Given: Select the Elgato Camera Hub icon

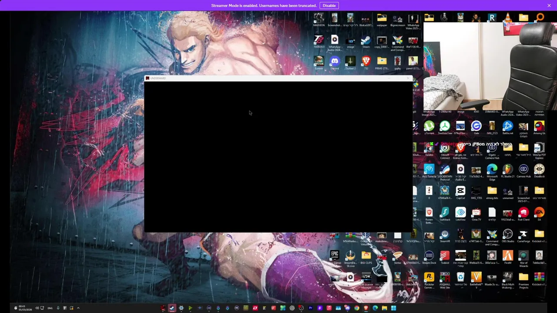Looking at the screenshot, I should (492, 151).
